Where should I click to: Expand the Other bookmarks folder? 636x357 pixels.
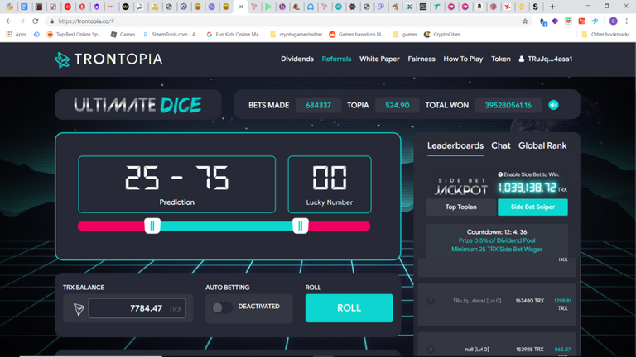[x=605, y=35]
